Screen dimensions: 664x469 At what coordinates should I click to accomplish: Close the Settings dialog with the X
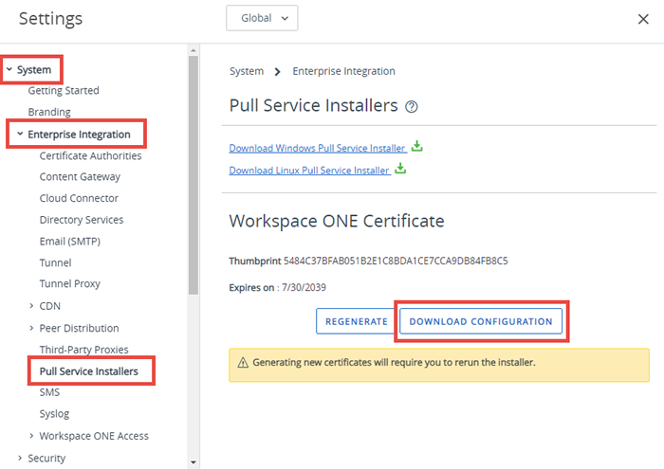pos(643,19)
